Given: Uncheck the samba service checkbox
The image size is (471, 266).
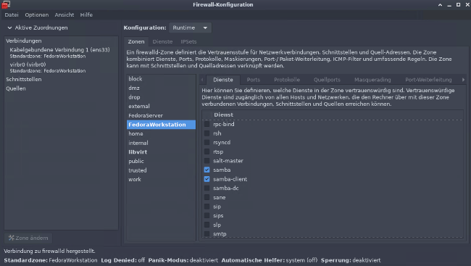Looking at the screenshot, I should pyautogui.click(x=207, y=170).
